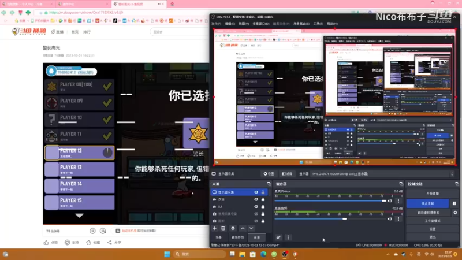Open the source 滤镜 filters button
This screenshot has width=462, height=260.
(286, 174)
